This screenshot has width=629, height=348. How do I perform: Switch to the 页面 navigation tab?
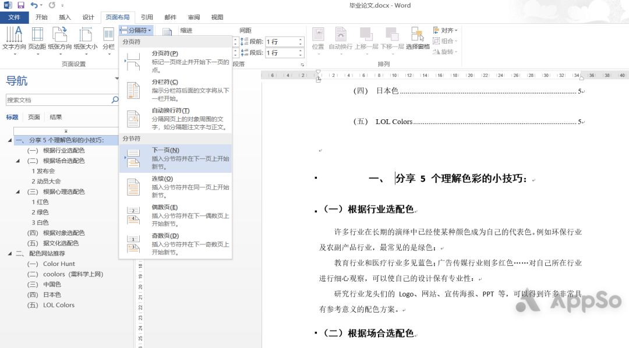34,116
